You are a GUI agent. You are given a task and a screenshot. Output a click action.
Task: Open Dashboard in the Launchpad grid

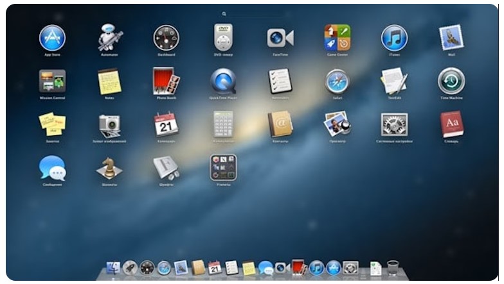click(166, 38)
